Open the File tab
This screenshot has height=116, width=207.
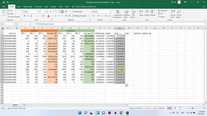click(4, 6)
